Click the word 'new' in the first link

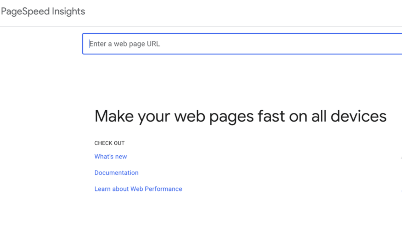(x=121, y=156)
